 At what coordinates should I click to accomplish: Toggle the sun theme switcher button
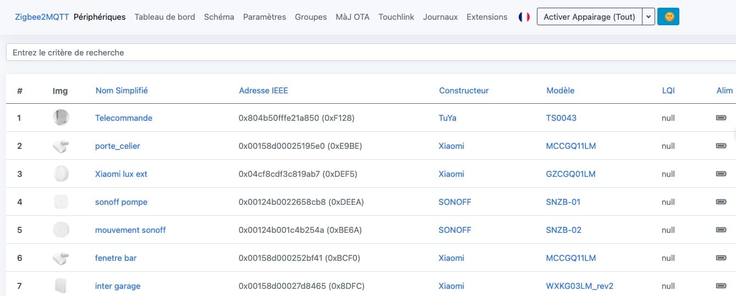(x=668, y=17)
